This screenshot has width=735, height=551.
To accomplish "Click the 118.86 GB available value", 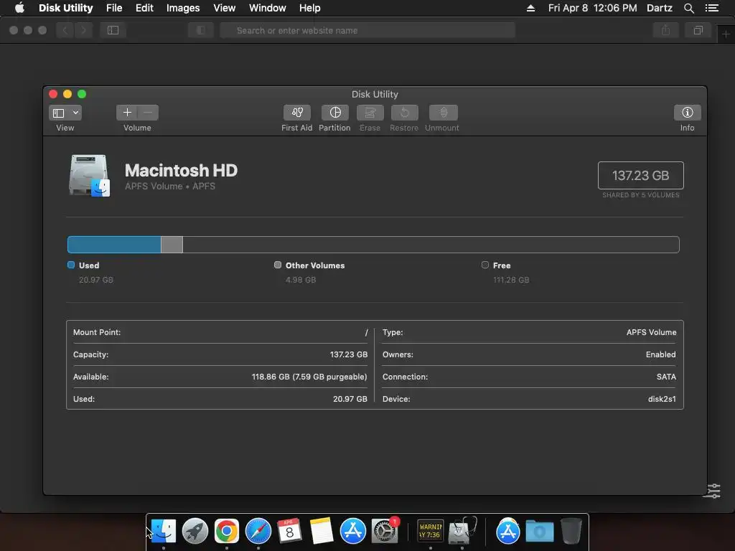I will coord(309,377).
